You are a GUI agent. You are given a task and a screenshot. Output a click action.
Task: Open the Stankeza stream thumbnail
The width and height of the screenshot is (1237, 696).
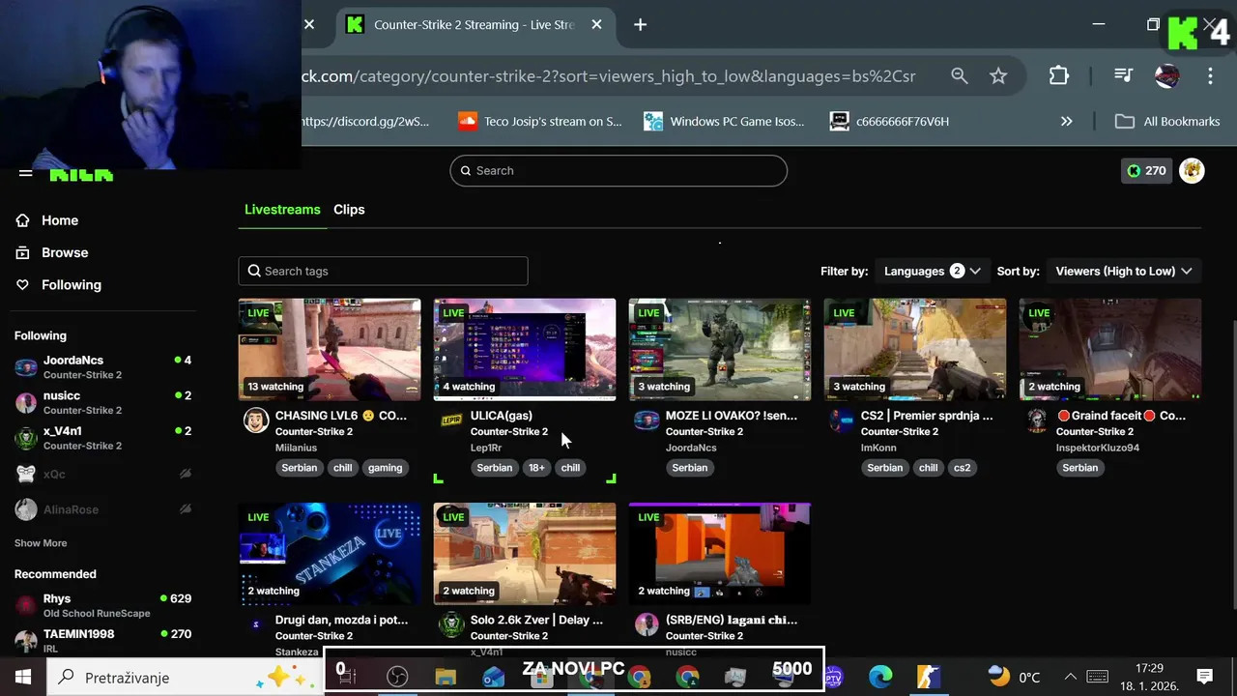[x=330, y=553]
